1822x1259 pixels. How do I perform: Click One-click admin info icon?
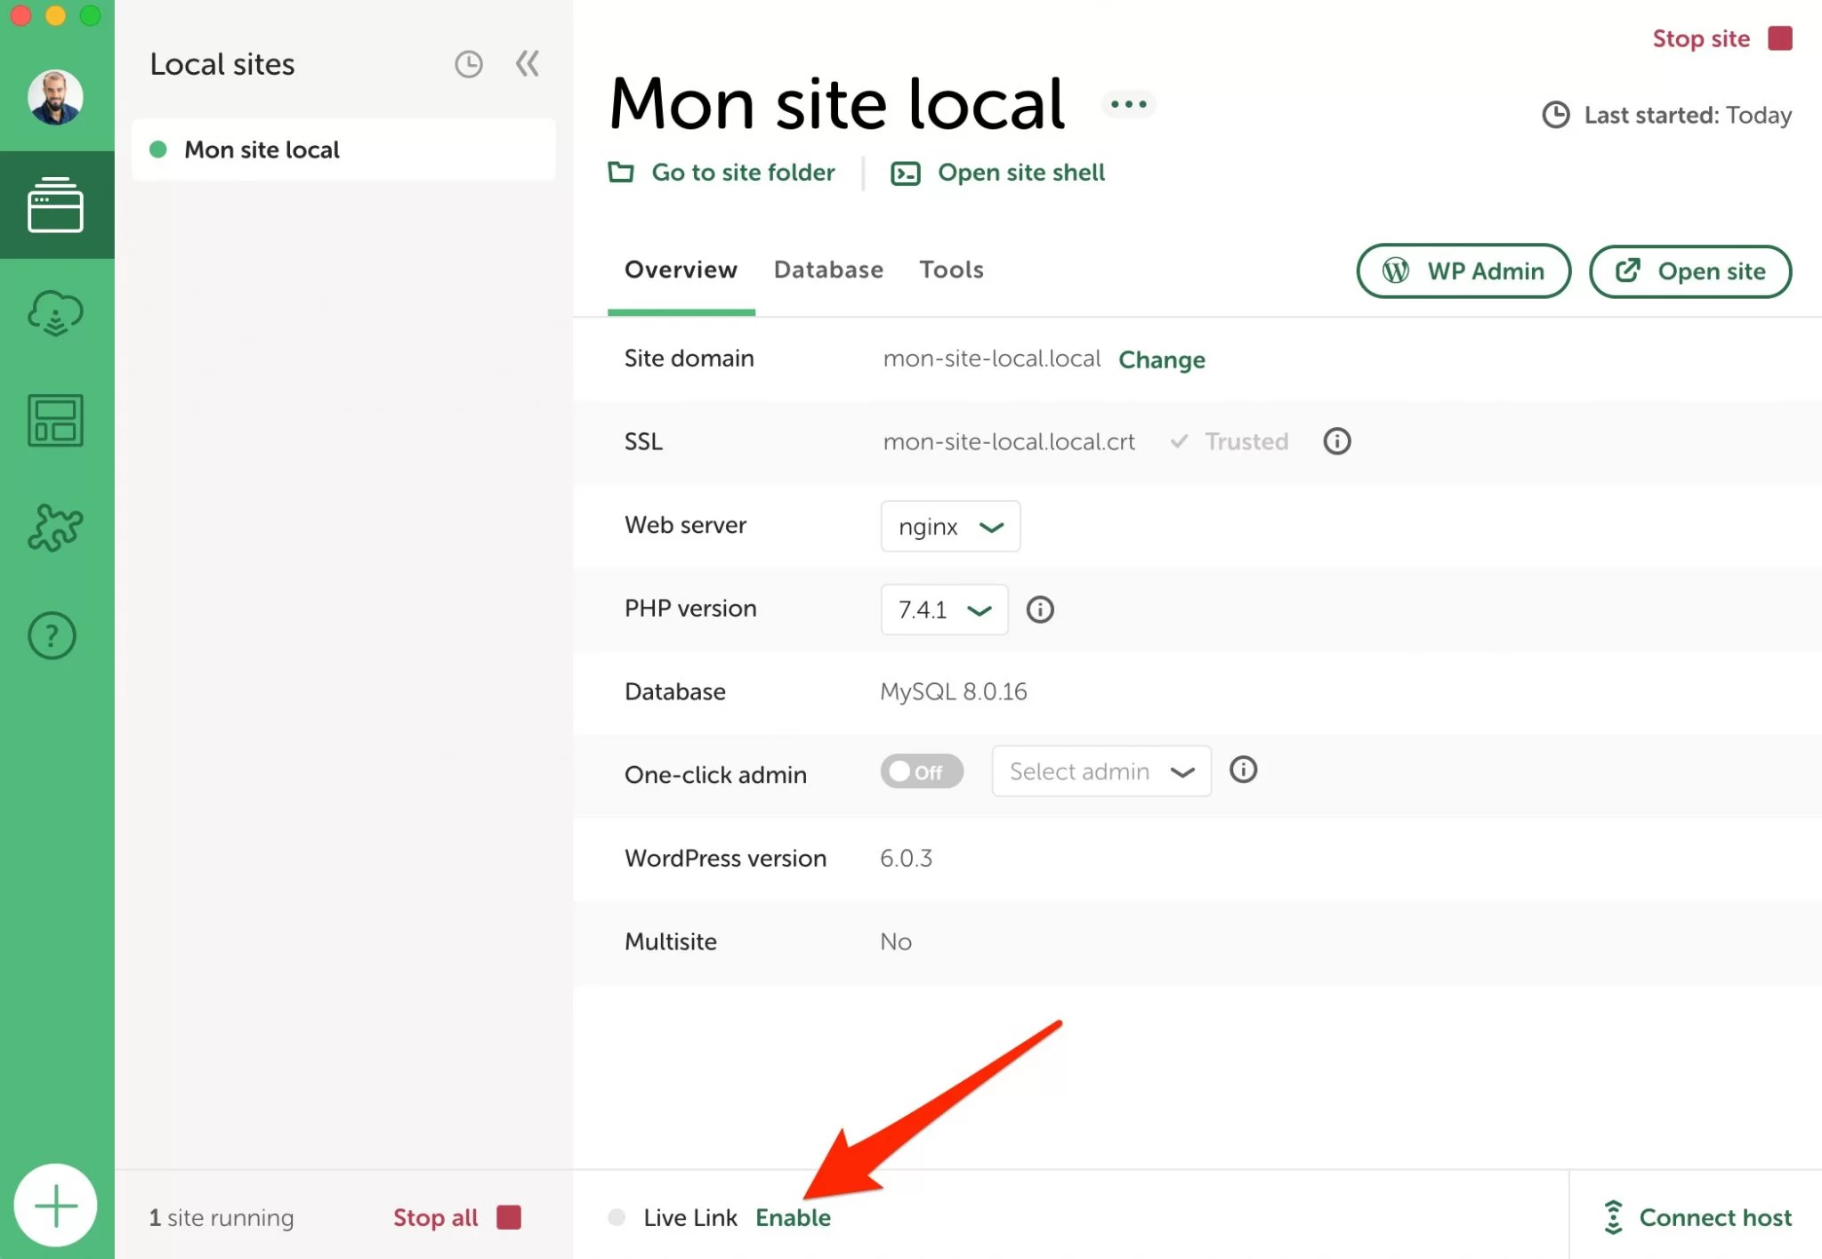tap(1243, 770)
